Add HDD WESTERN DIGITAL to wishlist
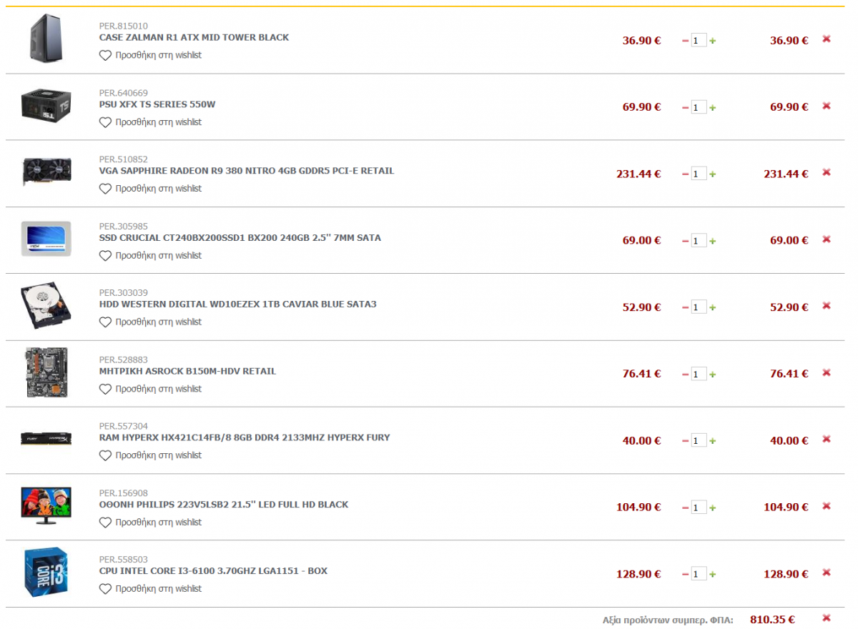This screenshot has width=858, height=629. (x=150, y=322)
